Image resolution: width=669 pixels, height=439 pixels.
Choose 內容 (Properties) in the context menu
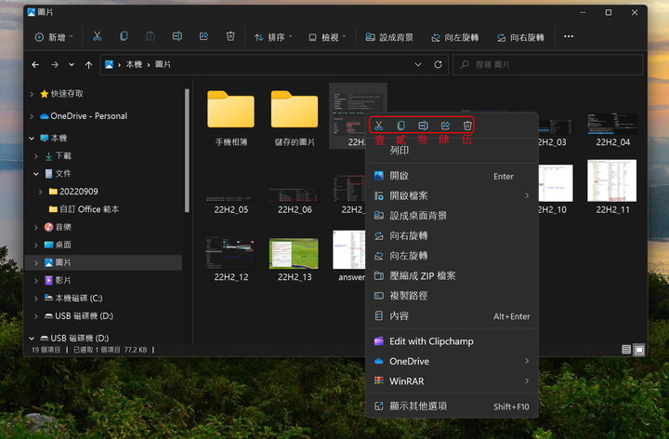pyautogui.click(x=453, y=316)
